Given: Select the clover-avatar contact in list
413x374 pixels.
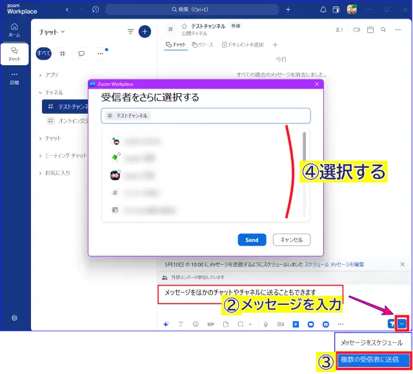Looking at the screenshot, I should 201,158.
